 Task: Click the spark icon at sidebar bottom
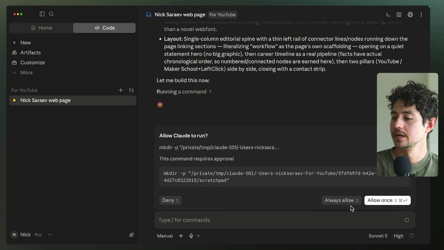pos(131,235)
